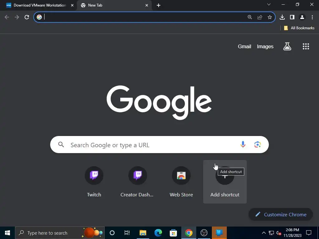Click the Chrome taskbar icon
The height and width of the screenshot is (239, 319).
[188, 233]
